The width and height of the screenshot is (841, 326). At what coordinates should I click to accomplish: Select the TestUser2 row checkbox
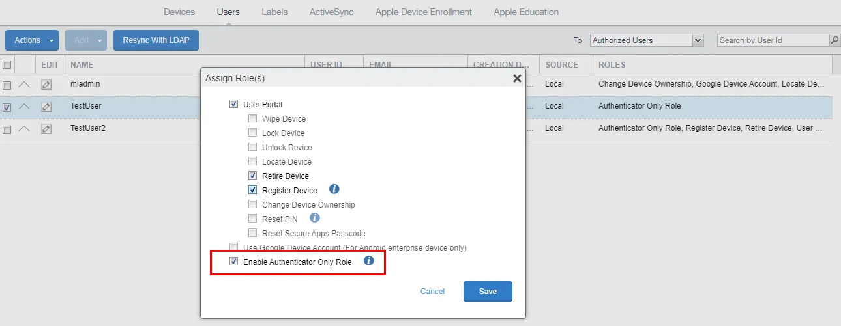coord(7,129)
